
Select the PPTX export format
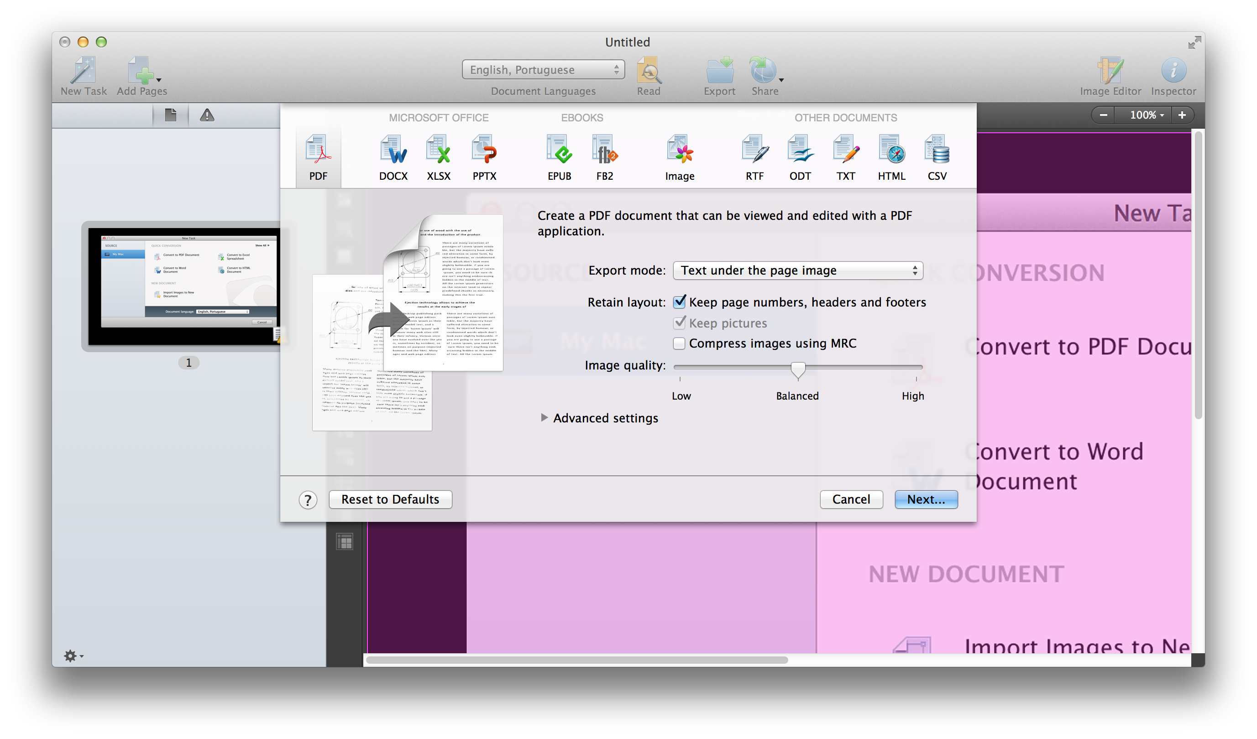point(484,157)
